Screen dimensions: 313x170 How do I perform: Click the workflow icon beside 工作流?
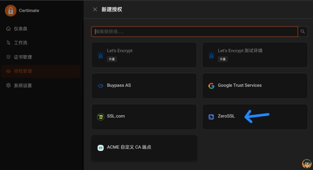click(x=8, y=43)
